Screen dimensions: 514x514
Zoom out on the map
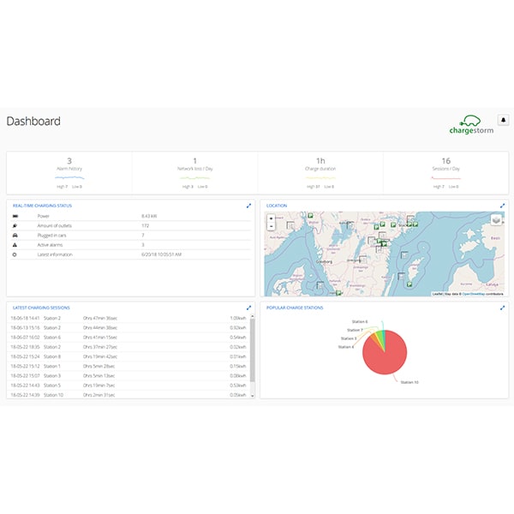[x=271, y=226]
